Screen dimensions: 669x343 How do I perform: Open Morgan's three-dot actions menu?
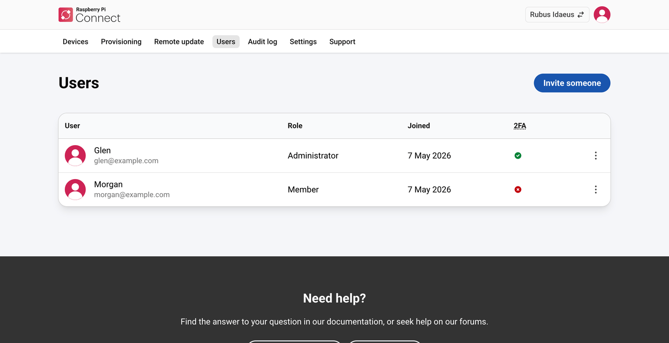click(x=596, y=190)
